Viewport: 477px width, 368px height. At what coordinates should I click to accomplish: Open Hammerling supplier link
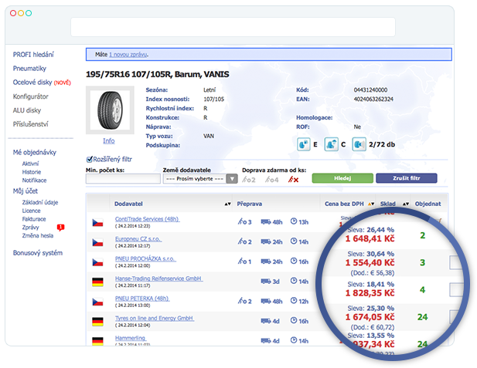pos(131,338)
